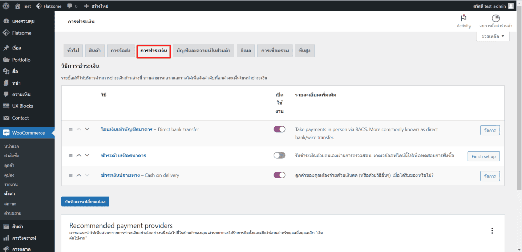Switch to the สินค้า settings tab

point(95,51)
